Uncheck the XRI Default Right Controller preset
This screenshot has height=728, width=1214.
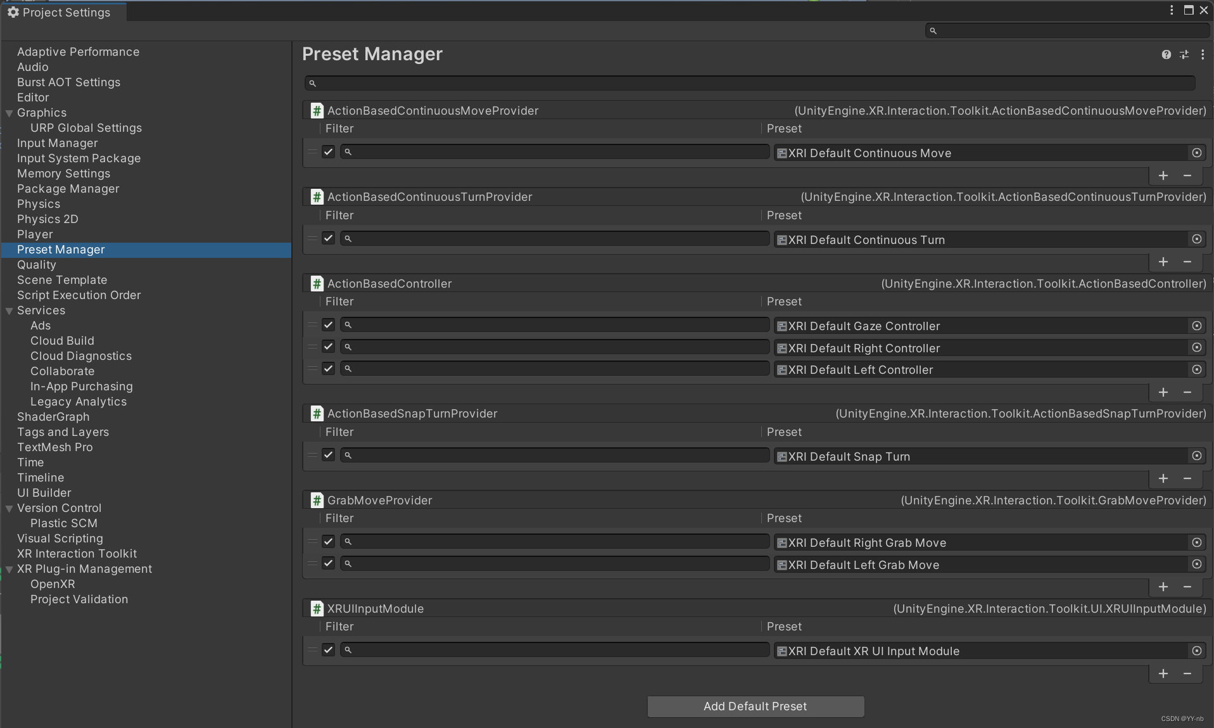click(x=328, y=347)
